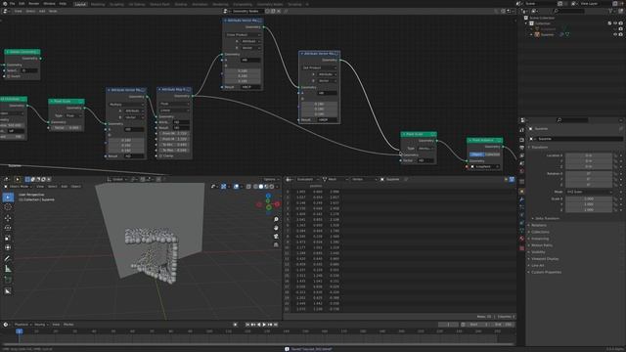
Task: Click jump to first frame button
Action: (x=247, y=325)
